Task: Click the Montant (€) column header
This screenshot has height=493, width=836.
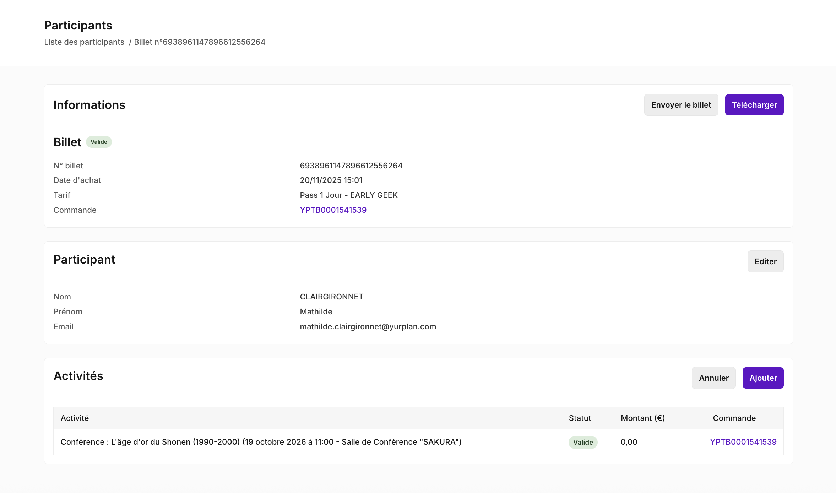Action: [x=642, y=418]
